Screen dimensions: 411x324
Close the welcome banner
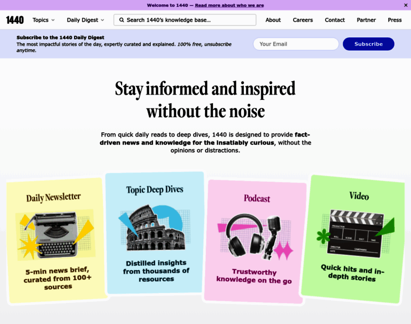pyautogui.click(x=406, y=5)
